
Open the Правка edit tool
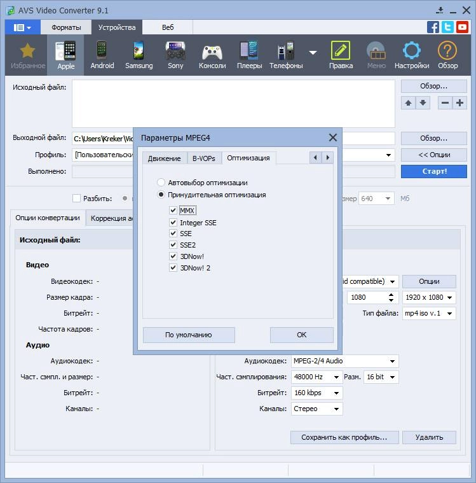[341, 55]
